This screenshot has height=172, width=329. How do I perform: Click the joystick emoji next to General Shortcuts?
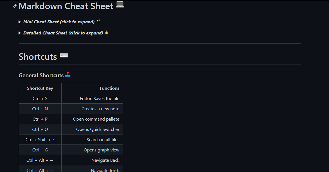[x=68, y=74]
